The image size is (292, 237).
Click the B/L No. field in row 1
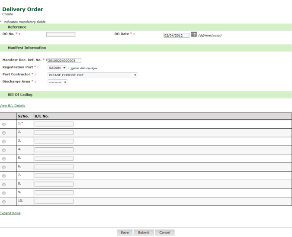pos(54,124)
